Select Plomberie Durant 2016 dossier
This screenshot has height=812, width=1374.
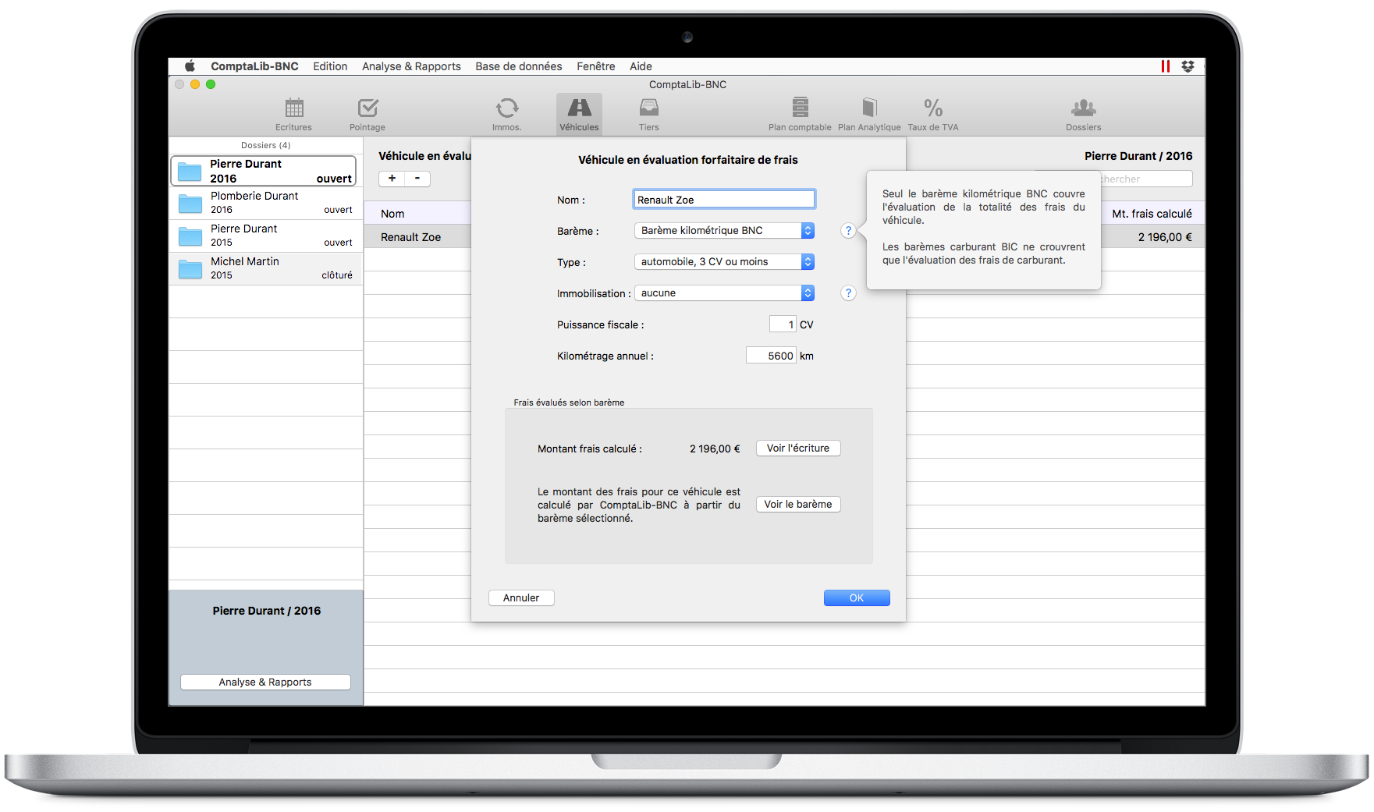tap(266, 203)
